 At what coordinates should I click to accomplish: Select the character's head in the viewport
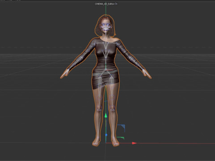[x=106, y=26]
